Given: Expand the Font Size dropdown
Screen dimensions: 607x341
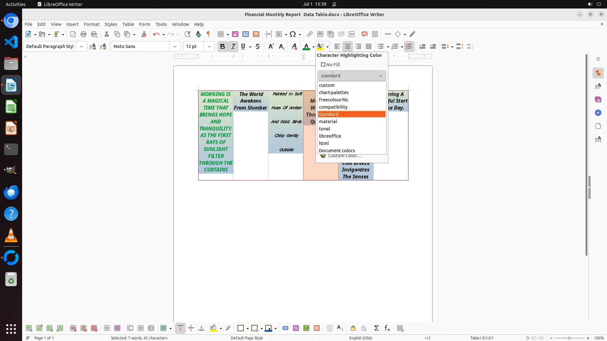Looking at the screenshot, I should (x=209, y=46).
